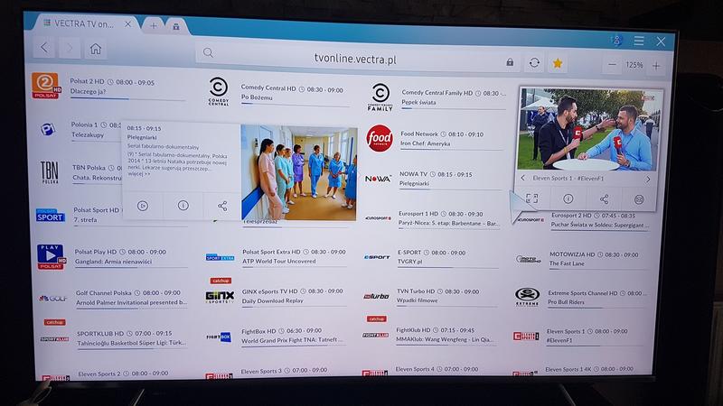Click the search magnifier in address bar

click(x=209, y=53)
